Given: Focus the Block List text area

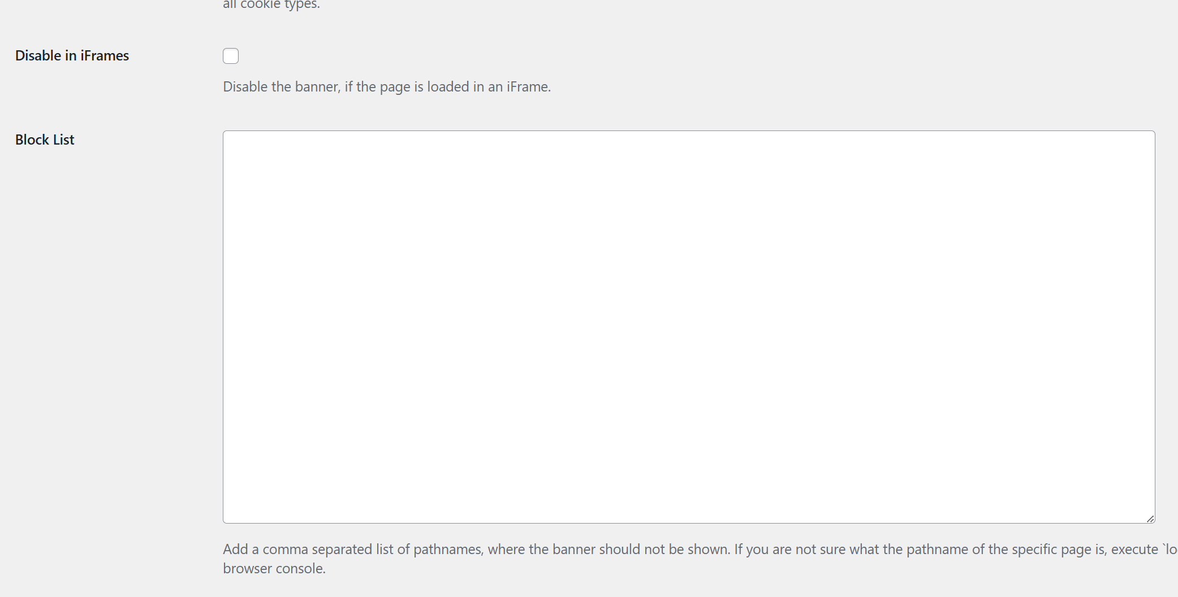Looking at the screenshot, I should pyautogui.click(x=688, y=326).
